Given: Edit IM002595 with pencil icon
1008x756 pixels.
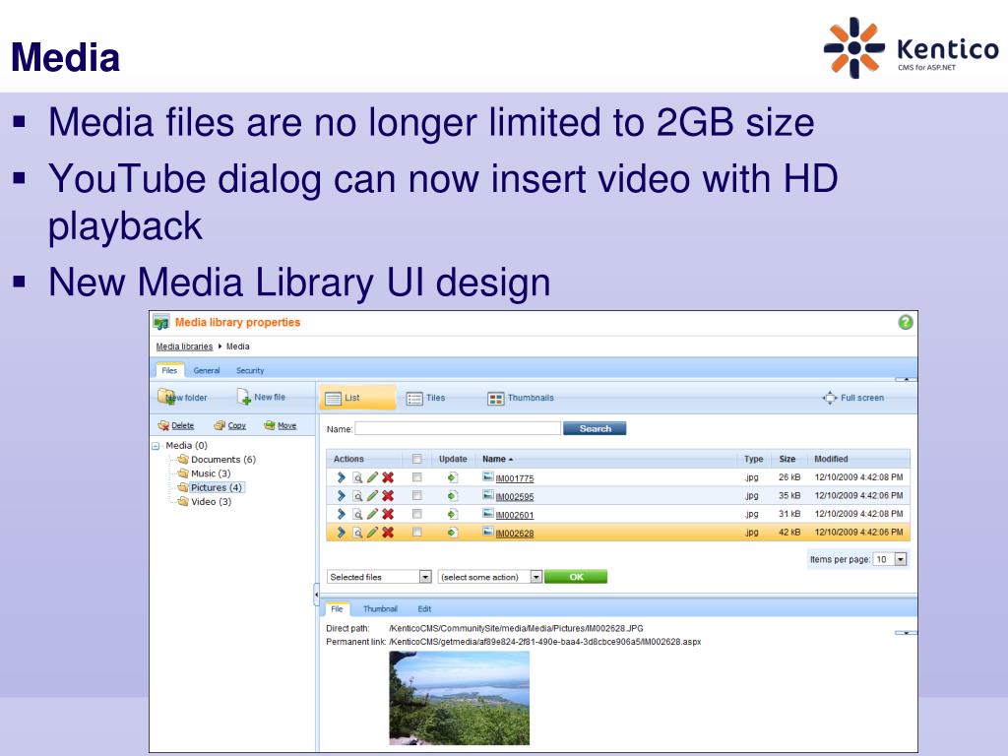Looking at the screenshot, I should (x=372, y=496).
